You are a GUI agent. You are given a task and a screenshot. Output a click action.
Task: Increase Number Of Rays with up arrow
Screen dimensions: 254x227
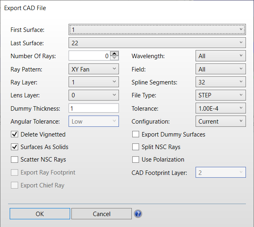(115, 54)
